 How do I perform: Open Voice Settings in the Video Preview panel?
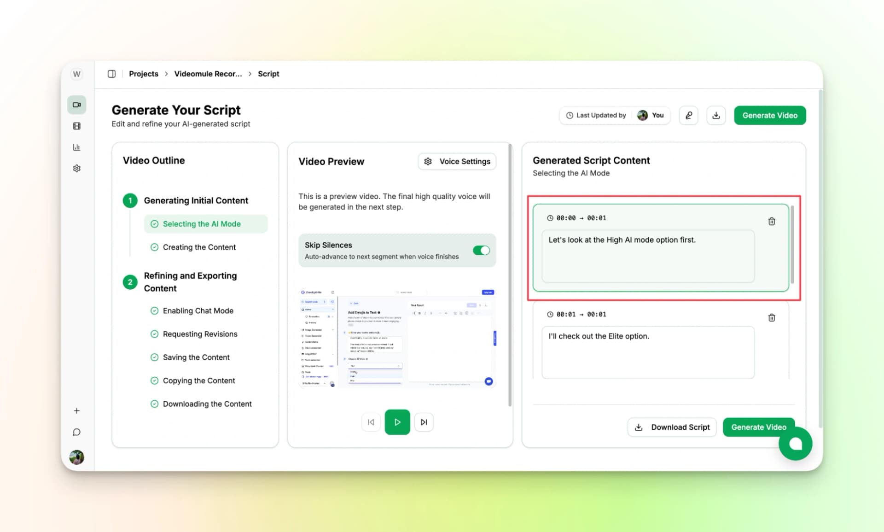point(457,161)
